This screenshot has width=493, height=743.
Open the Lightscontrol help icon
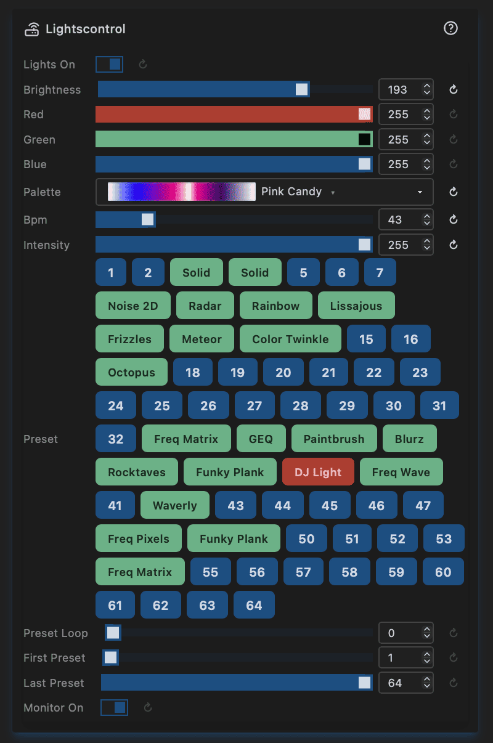coord(451,28)
